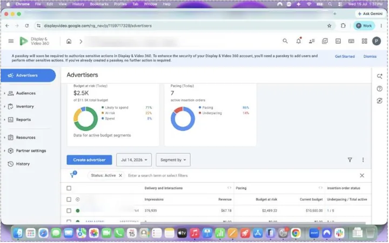389x243 pixels.
Task: Open a new Chrome tab
Action: (x=335, y=14)
